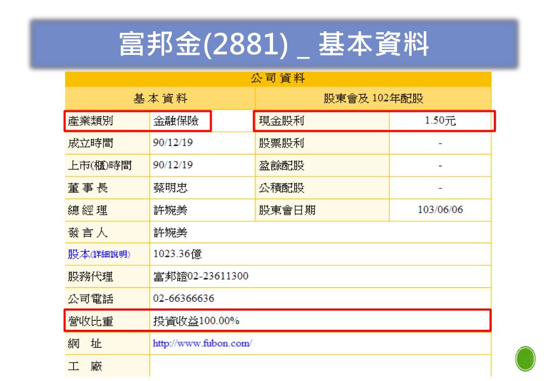The image size is (551, 381).
Task: Select the capital value 1023.36億
Action: point(177,254)
